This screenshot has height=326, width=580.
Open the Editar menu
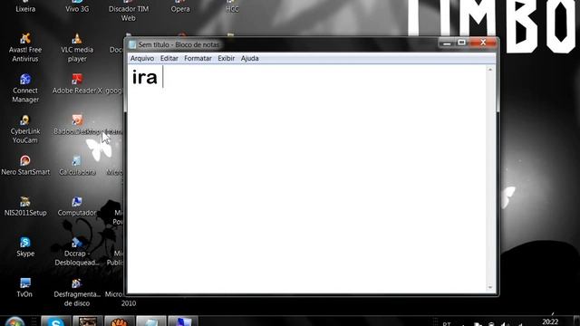tap(169, 58)
